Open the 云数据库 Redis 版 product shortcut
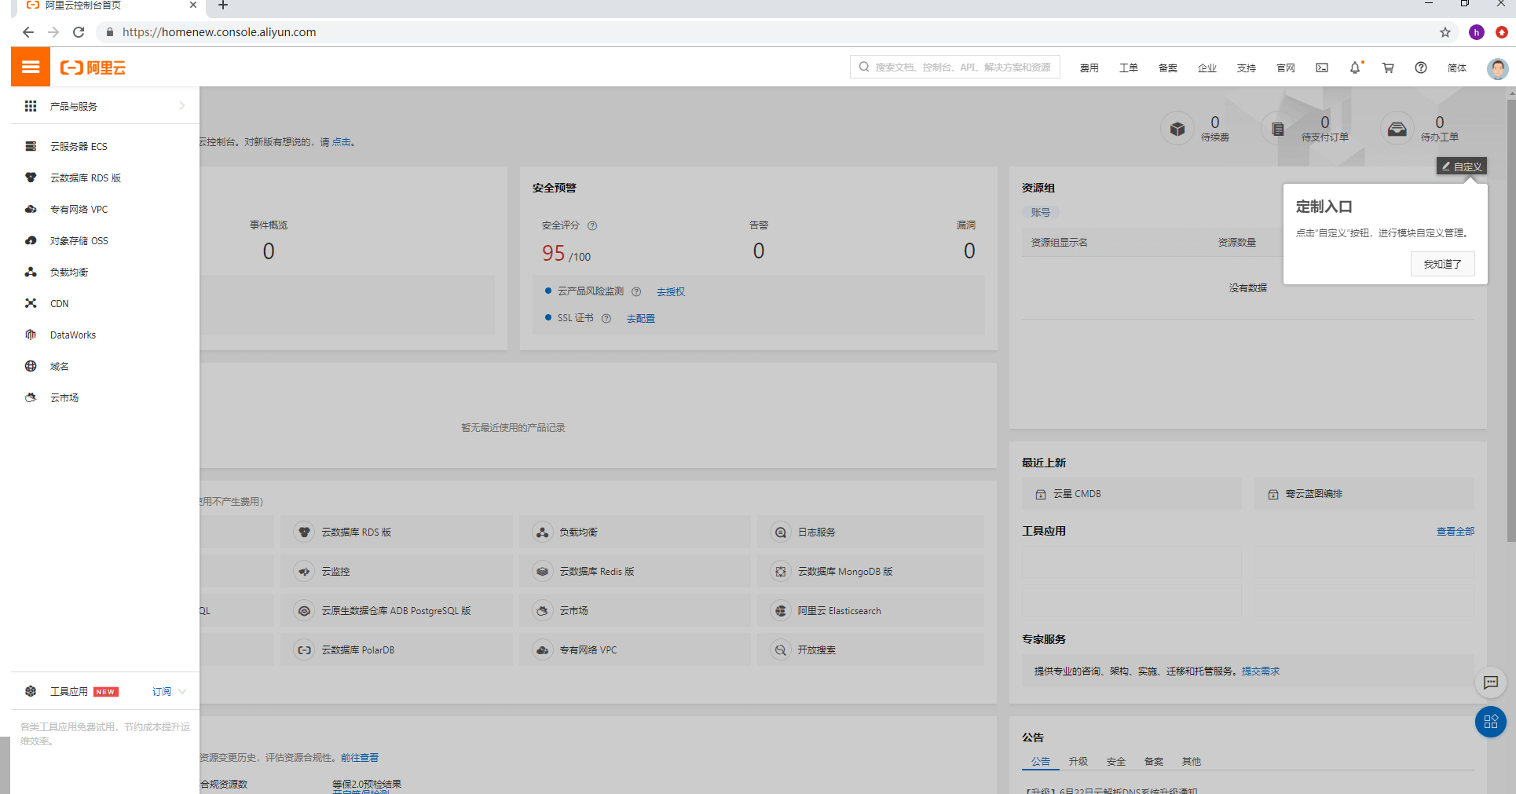 coord(635,571)
